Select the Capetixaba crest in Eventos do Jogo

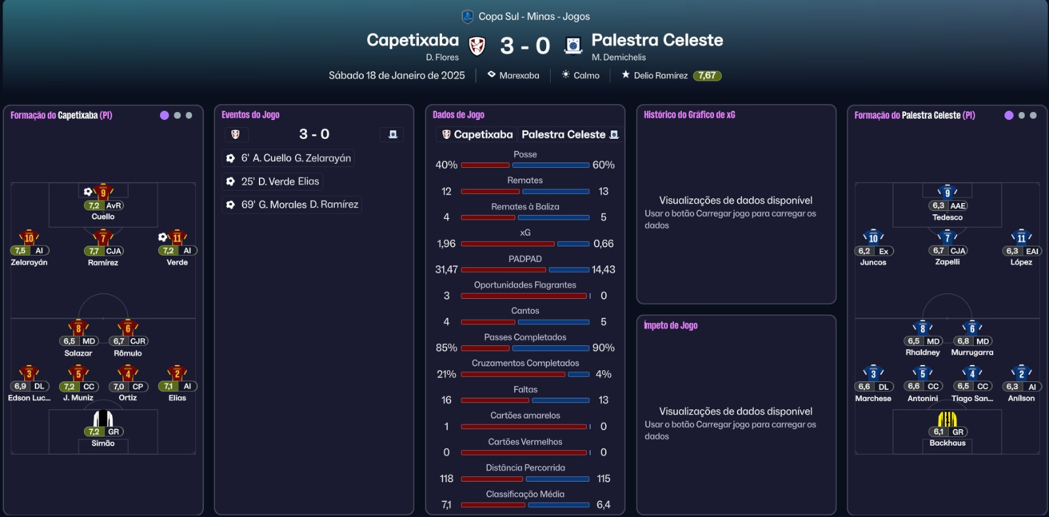pos(235,134)
